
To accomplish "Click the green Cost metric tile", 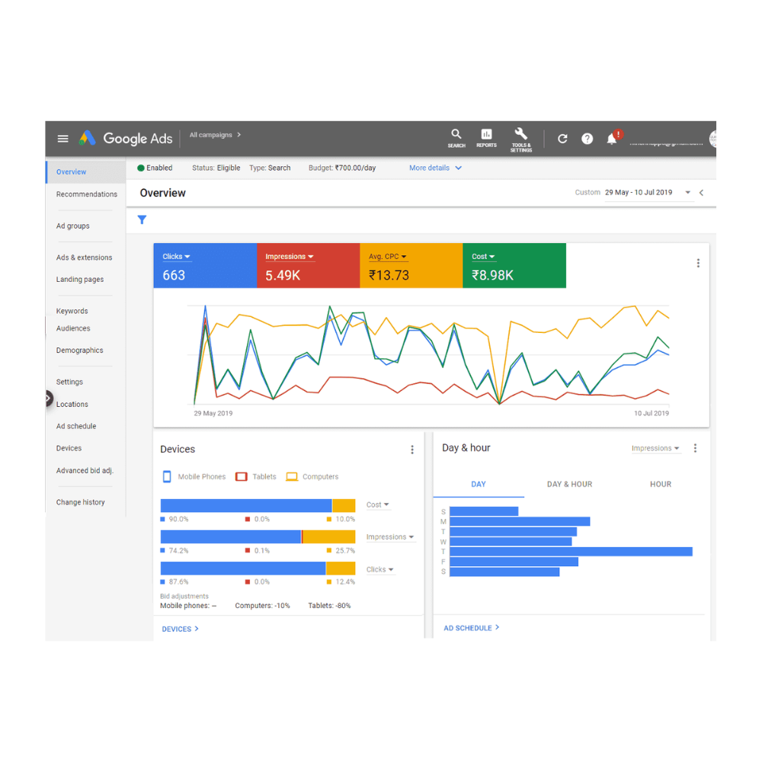I will pyautogui.click(x=514, y=266).
